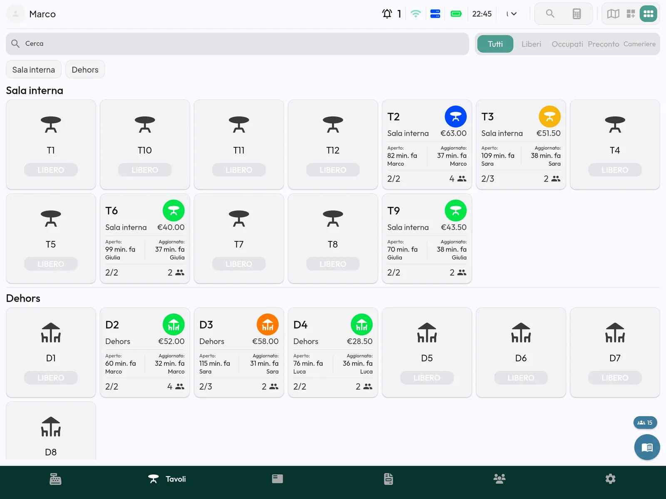Open the cash register icon in bottom bar
Screen dimensions: 666x499
click(55, 479)
